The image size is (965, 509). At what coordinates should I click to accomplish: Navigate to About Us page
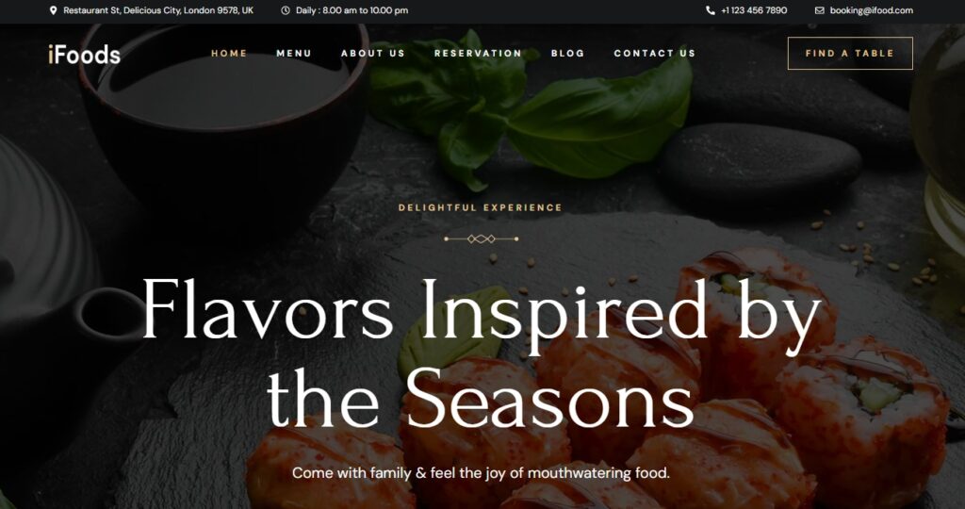click(373, 54)
